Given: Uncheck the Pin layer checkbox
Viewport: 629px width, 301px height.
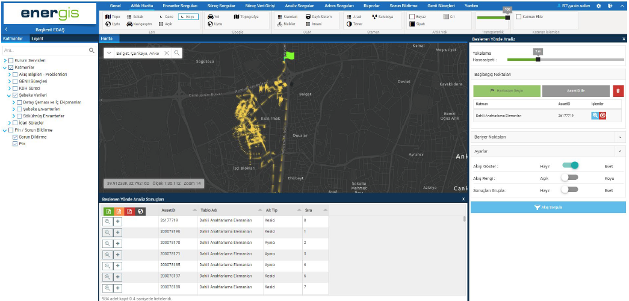Looking at the screenshot, I should [x=15, y=144].
